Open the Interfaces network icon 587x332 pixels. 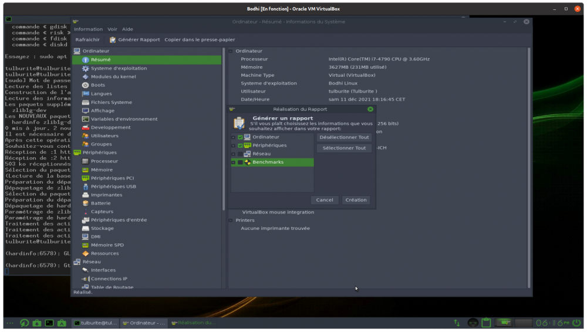click(85, 270)
